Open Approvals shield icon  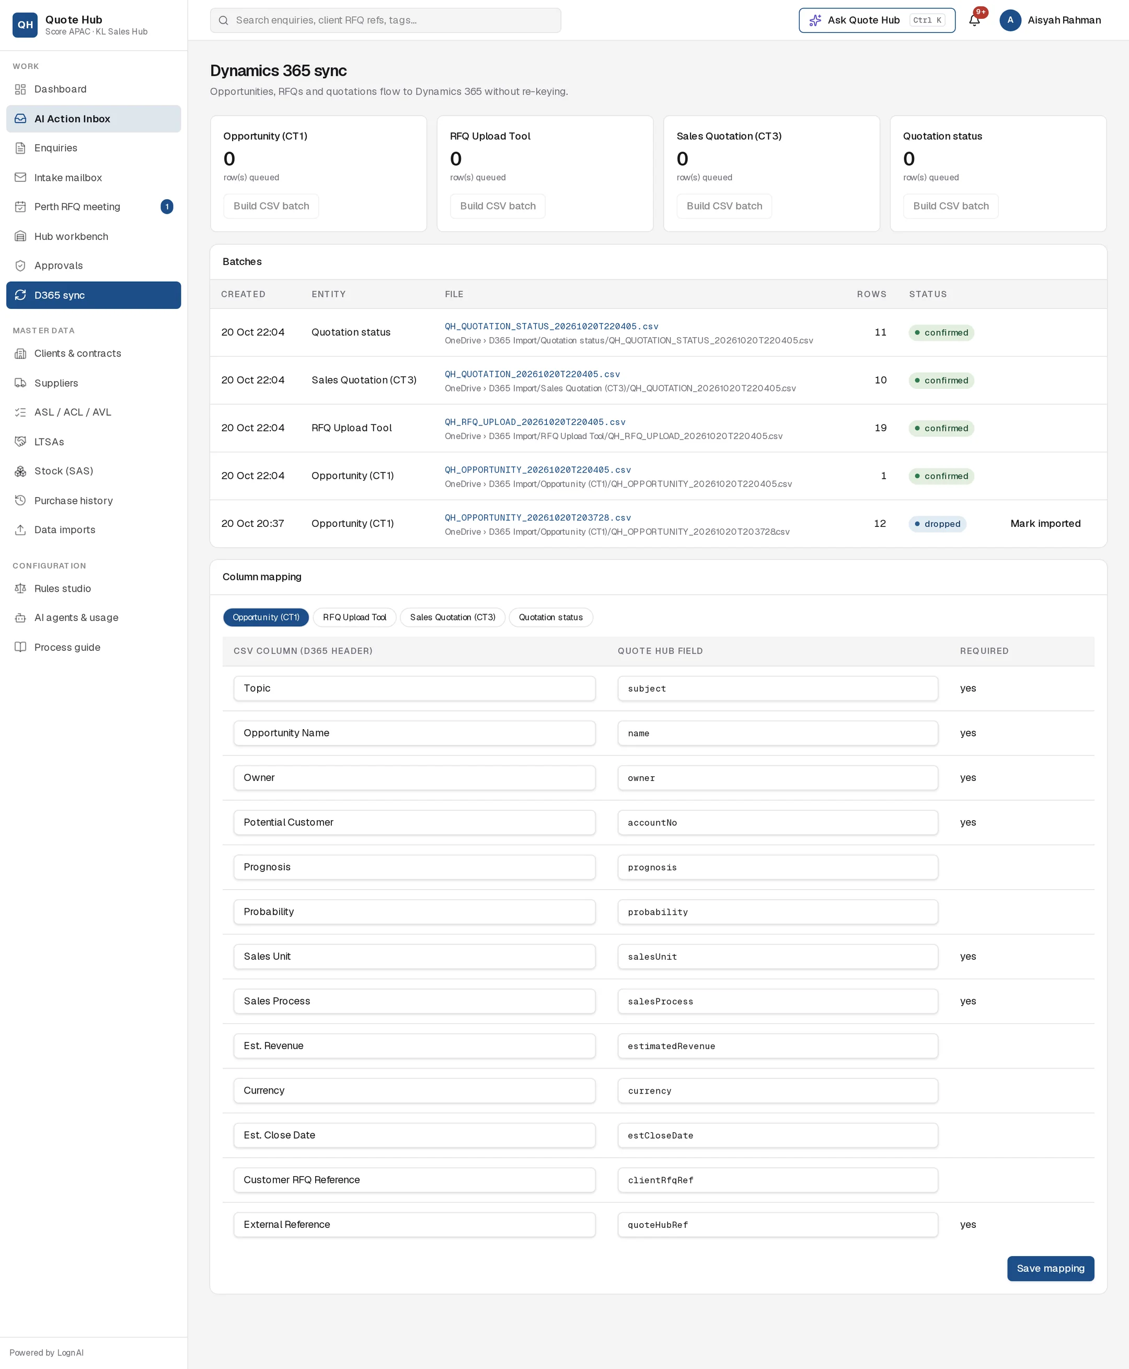pos(20,266)
